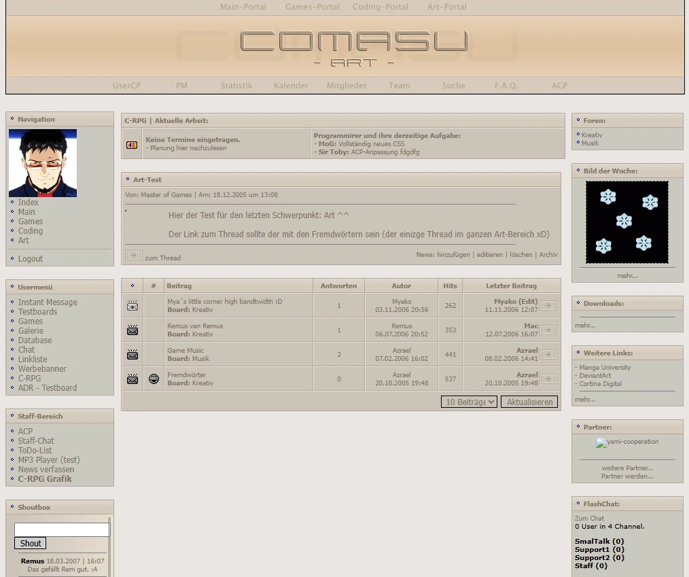Open Games-Portal in top menu
The height and width of the screenshot is (577, 689).
click(x=313, y=7)
